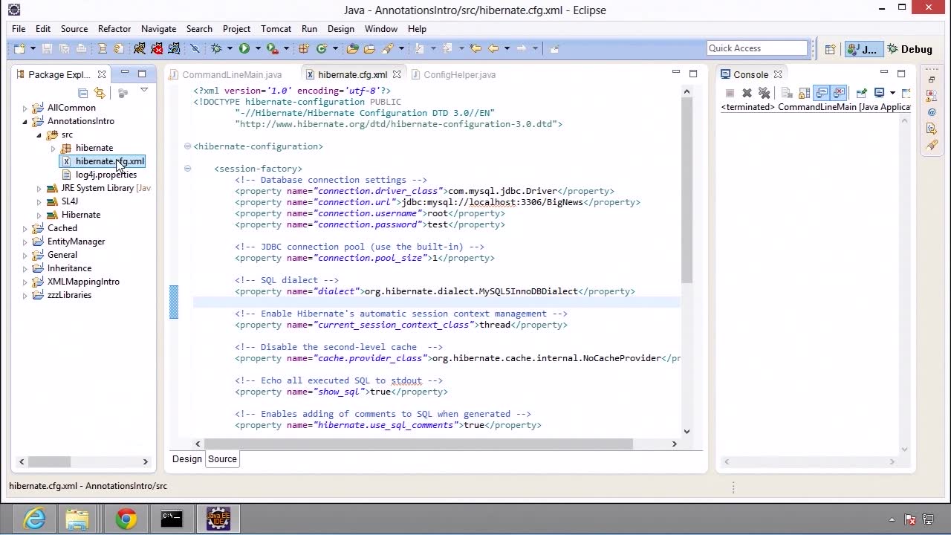
Task: Toggle Show Console on Standard Out change
Action: [822, 93]
